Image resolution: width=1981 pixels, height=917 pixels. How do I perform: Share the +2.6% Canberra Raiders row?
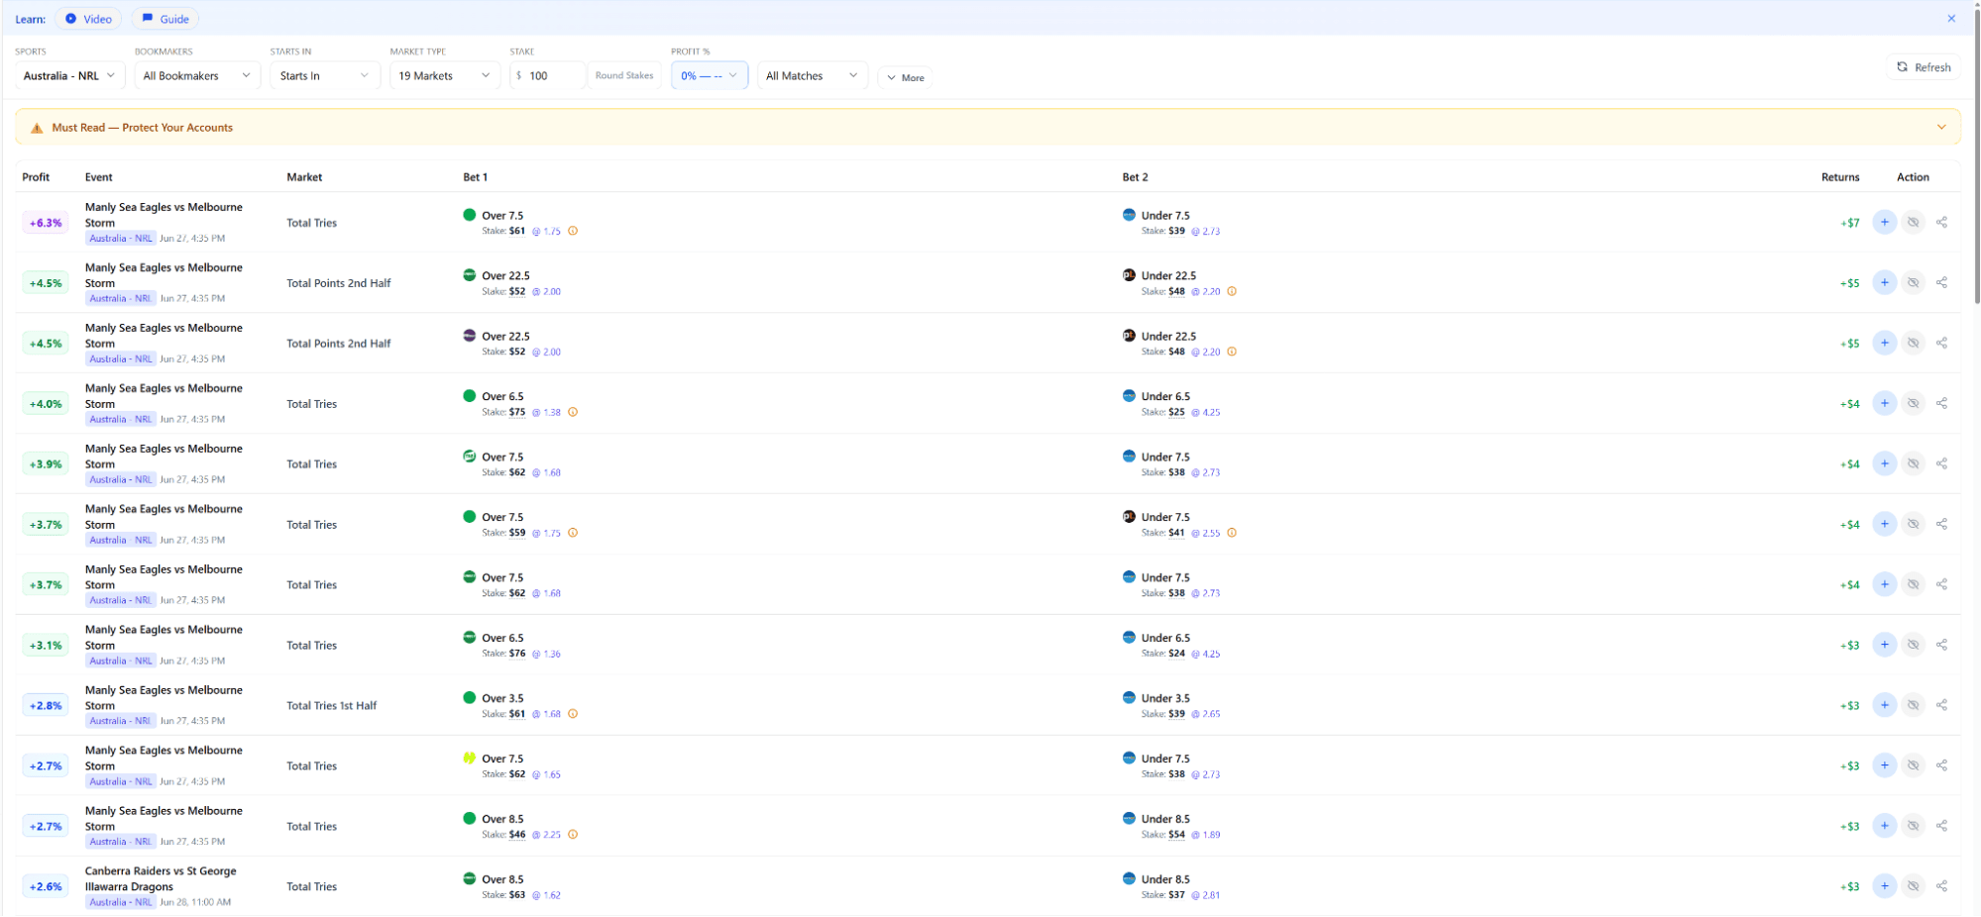coord(1941,887)
